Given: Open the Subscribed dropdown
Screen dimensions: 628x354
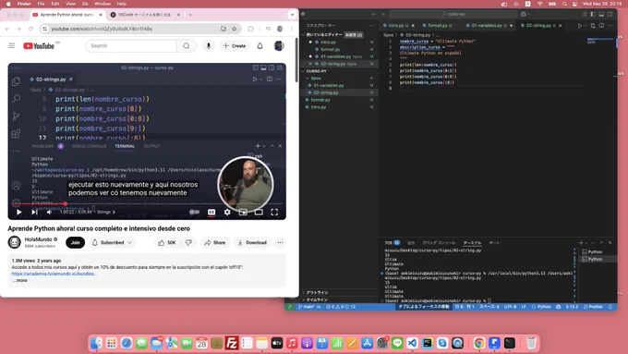Looking at the screenshot, I should coord(112,242).
